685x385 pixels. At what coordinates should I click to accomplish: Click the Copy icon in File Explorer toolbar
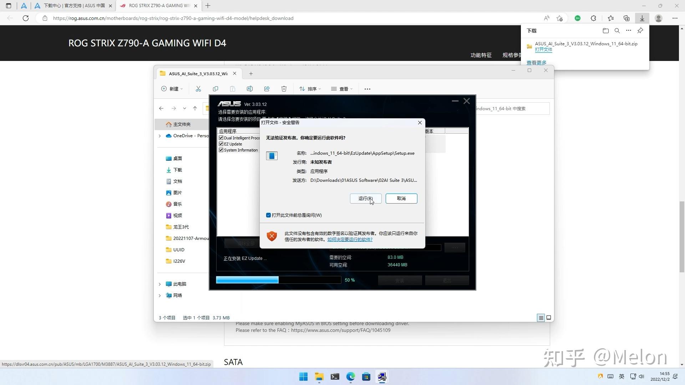(x=215, y=89)
